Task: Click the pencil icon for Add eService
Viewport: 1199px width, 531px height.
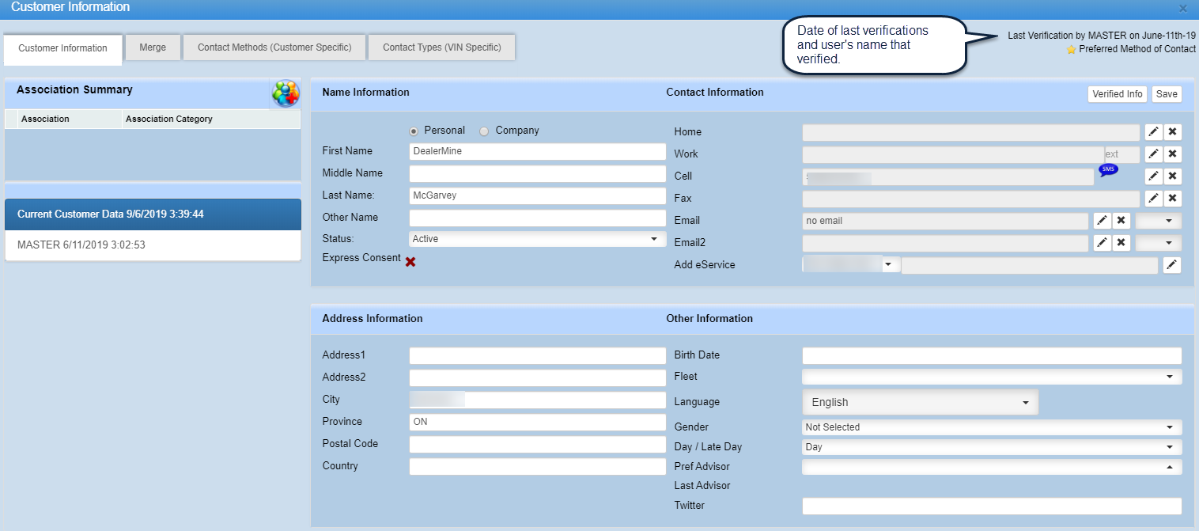Action: [1171, 265]
